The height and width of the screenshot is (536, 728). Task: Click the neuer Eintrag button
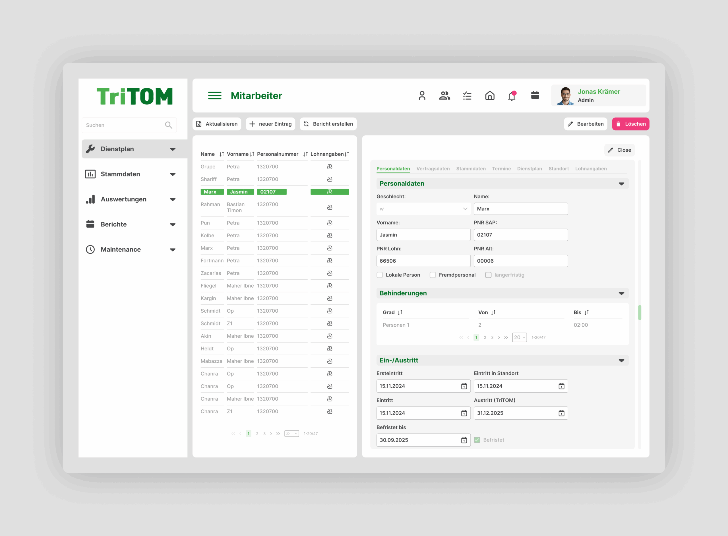tap(270, 124)
